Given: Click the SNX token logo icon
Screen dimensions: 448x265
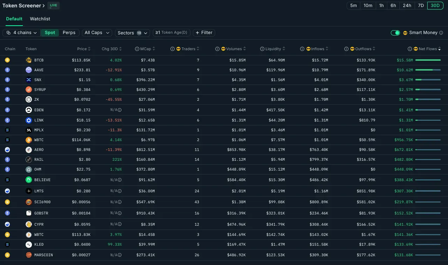Looking at the screenshot, I should (x=29, y=80).
